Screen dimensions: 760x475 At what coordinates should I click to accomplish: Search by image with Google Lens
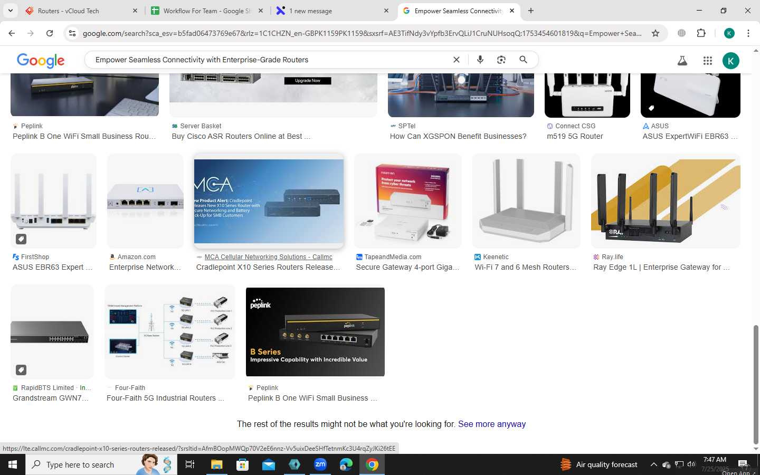[501, 60]
